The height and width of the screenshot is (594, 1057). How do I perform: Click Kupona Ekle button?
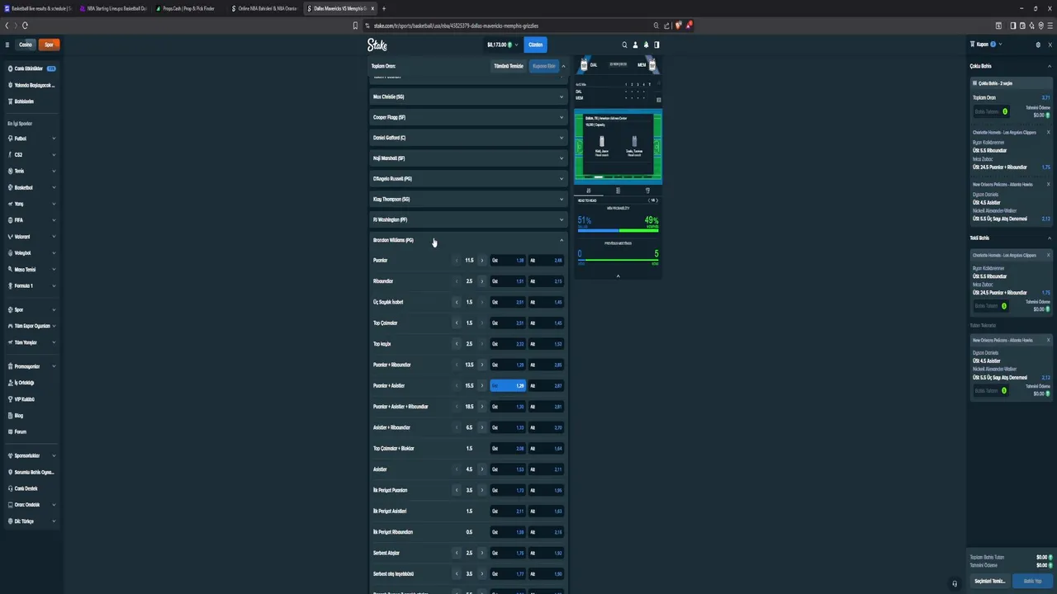[x=544, y=66]
